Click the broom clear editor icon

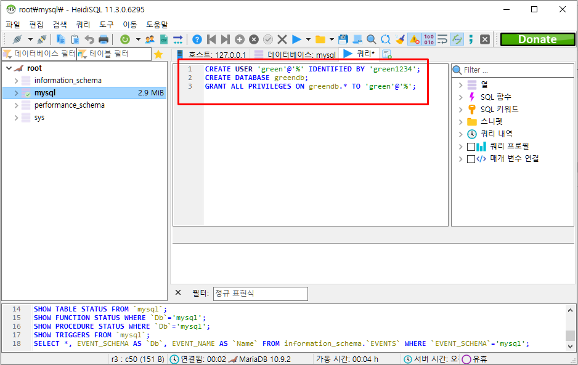tap(400, 39)
